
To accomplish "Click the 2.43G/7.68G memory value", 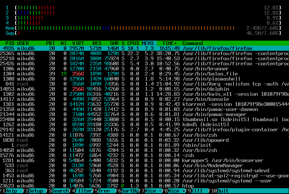I will 262,28.
